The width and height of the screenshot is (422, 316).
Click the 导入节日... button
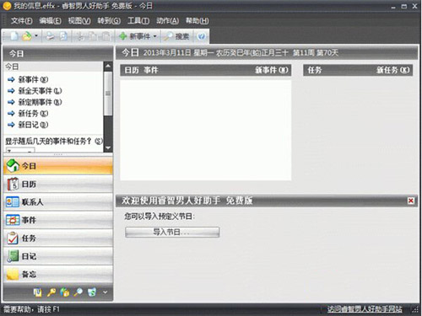pos(172,232)
